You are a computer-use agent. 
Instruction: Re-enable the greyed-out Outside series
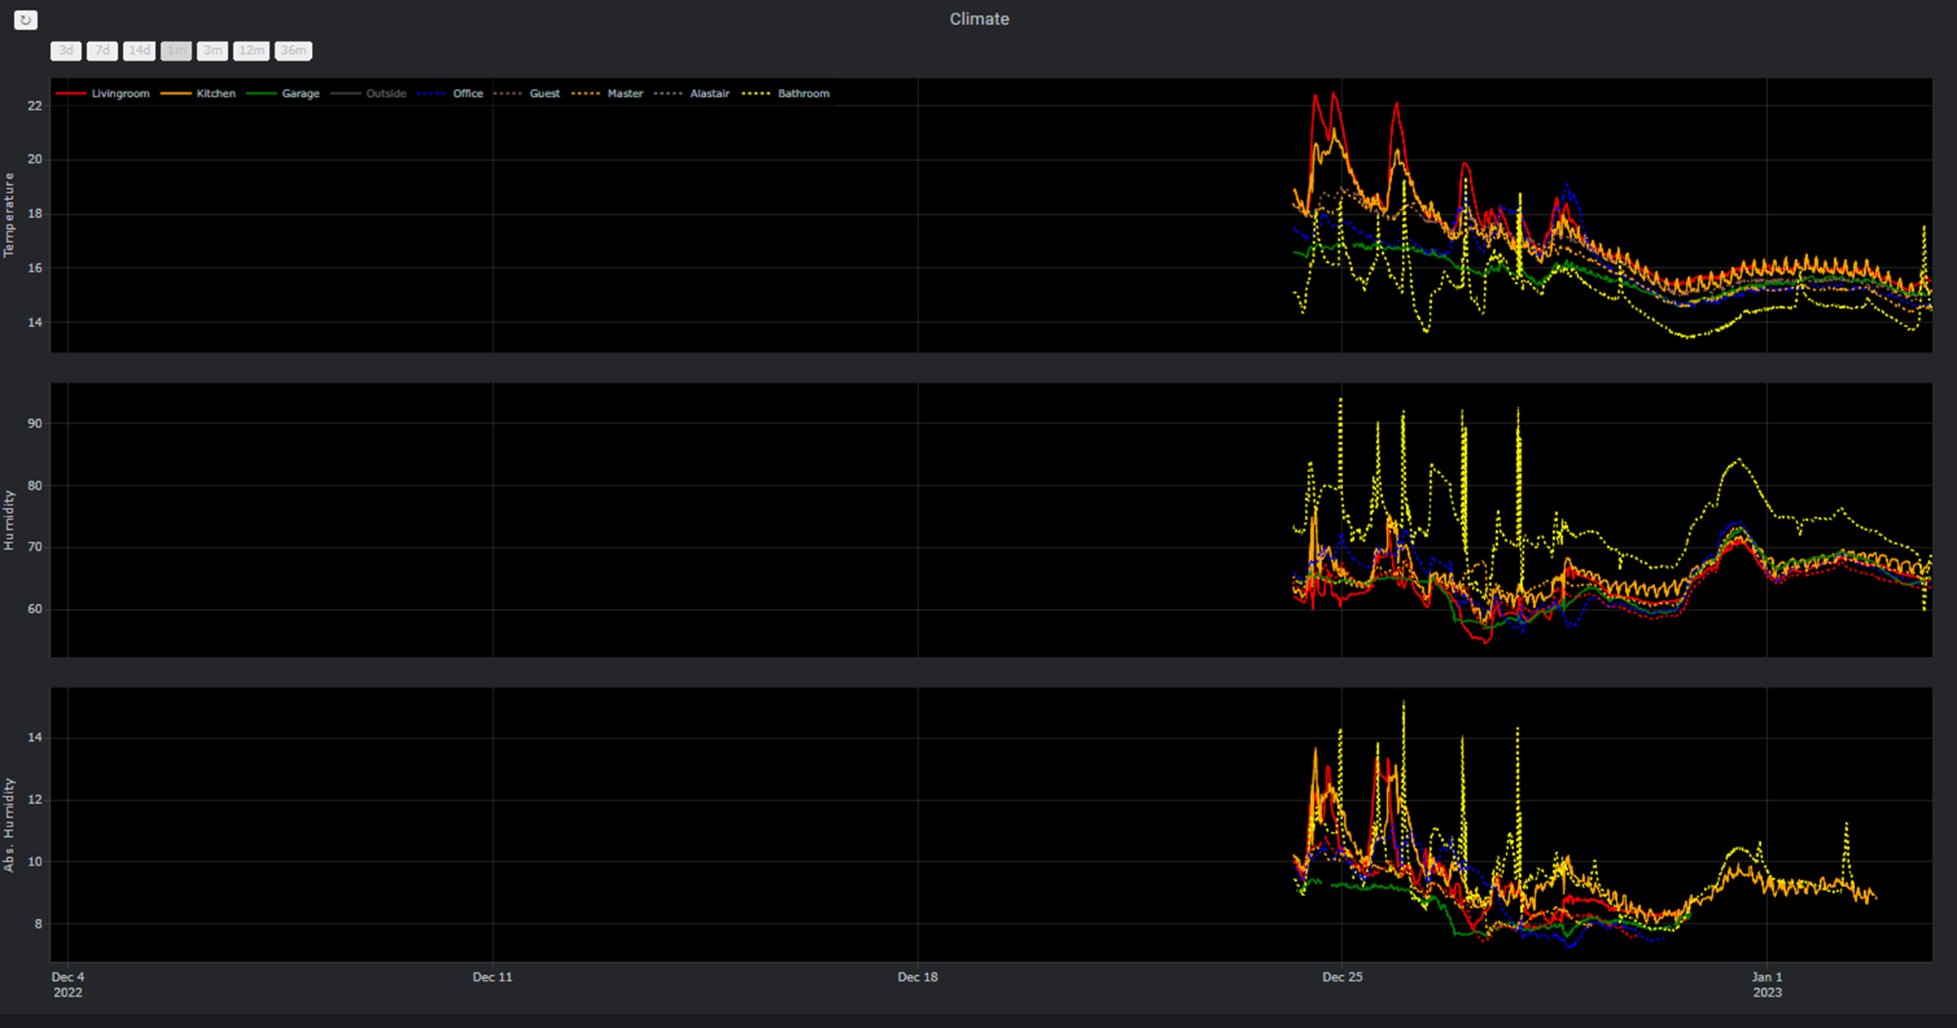(x=386, y=94)
